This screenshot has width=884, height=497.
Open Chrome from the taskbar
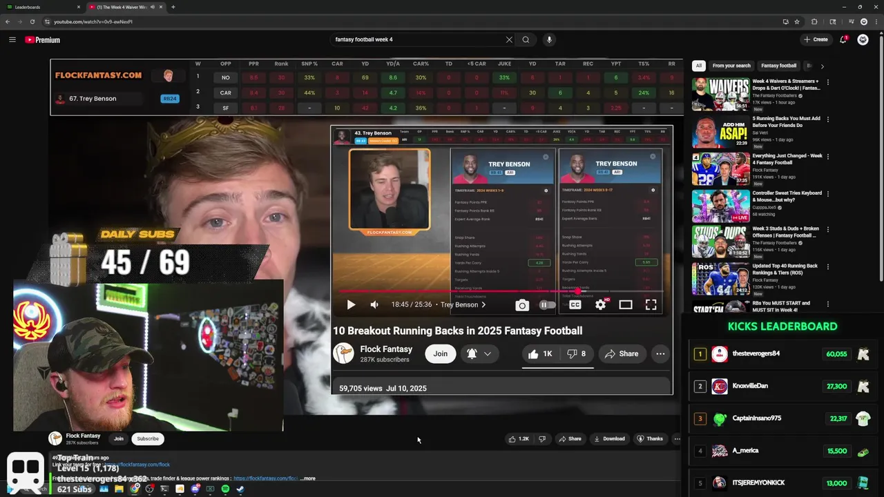(135, 489)
